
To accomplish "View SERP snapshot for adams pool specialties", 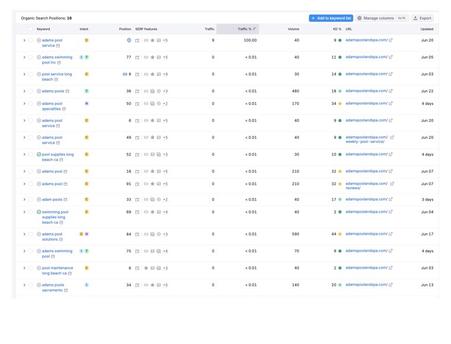I will [x=138, y=104].
